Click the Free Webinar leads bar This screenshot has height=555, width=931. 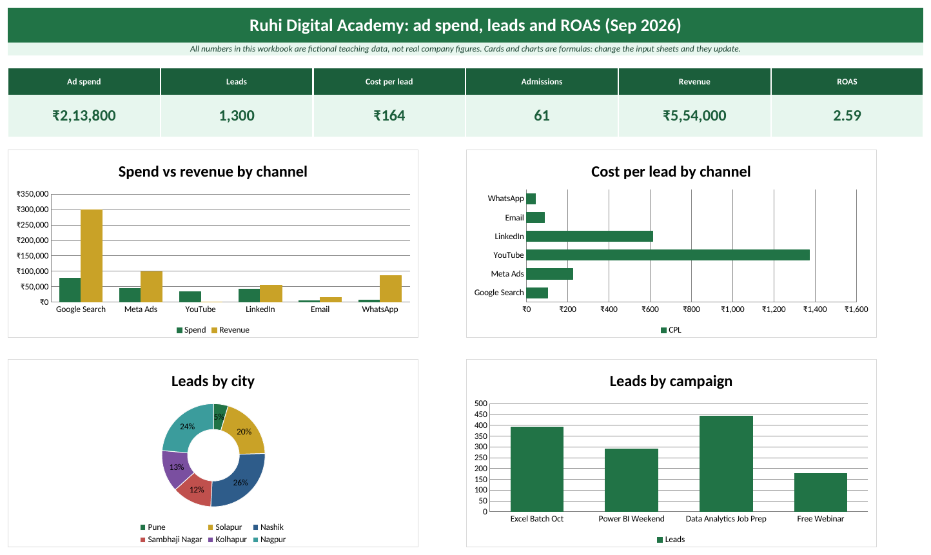(821, 492)
